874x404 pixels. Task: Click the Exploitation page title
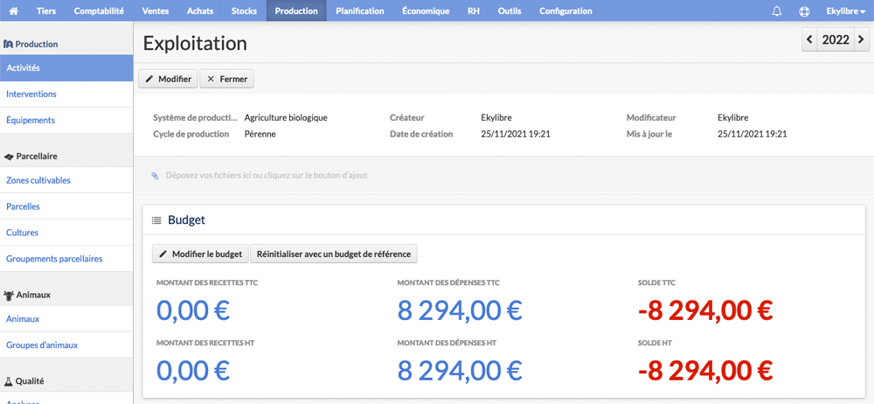[195, 44]
